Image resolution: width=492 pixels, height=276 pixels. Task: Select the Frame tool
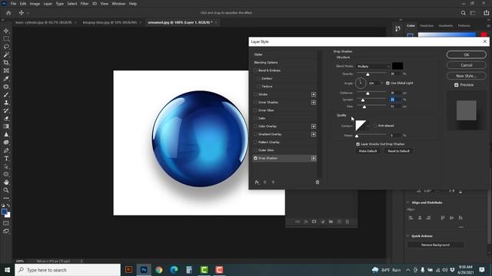(x=6, y=71)
